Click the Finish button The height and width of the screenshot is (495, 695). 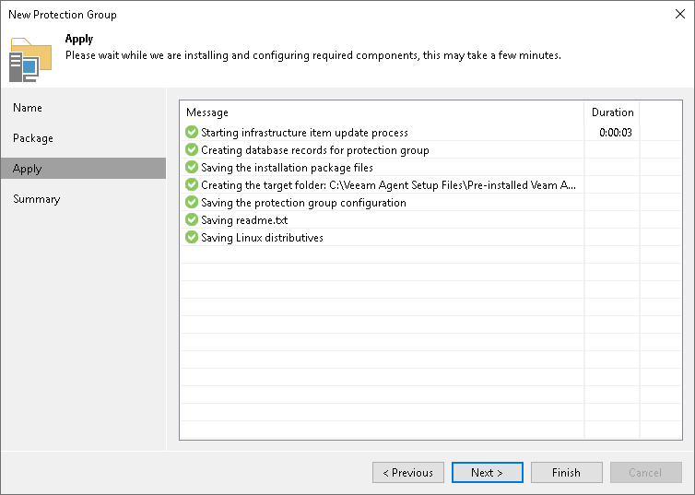[x=567, y=472]
